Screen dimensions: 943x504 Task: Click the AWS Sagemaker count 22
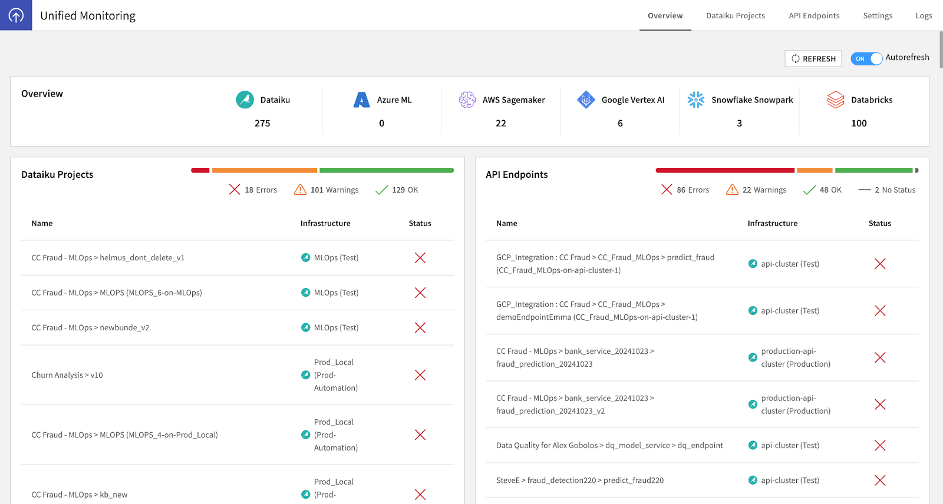tap(501, 123)
